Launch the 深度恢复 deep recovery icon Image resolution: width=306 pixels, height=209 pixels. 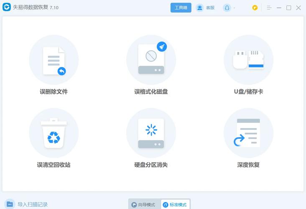(248, 133)
